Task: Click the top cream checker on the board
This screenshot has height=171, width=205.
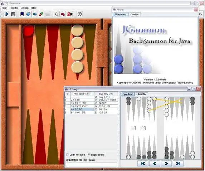Action: [x=77, y=30]
